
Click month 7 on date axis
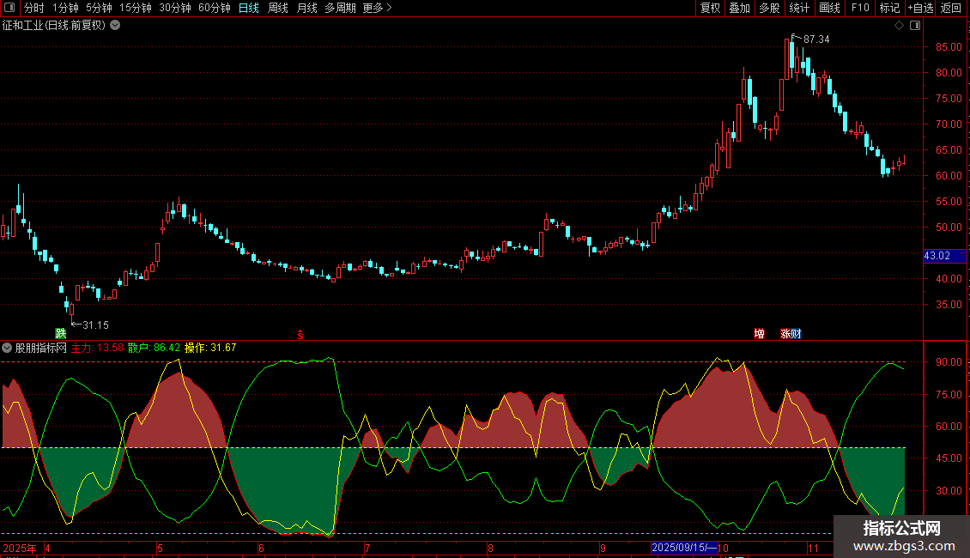click(x=367, y=548)
